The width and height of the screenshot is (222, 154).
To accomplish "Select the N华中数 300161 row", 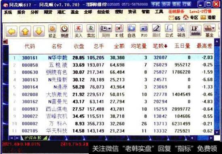I will click(111, 58).
